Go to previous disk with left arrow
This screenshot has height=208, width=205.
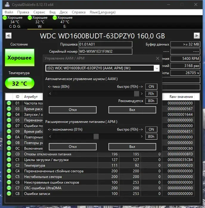point(8,35)
